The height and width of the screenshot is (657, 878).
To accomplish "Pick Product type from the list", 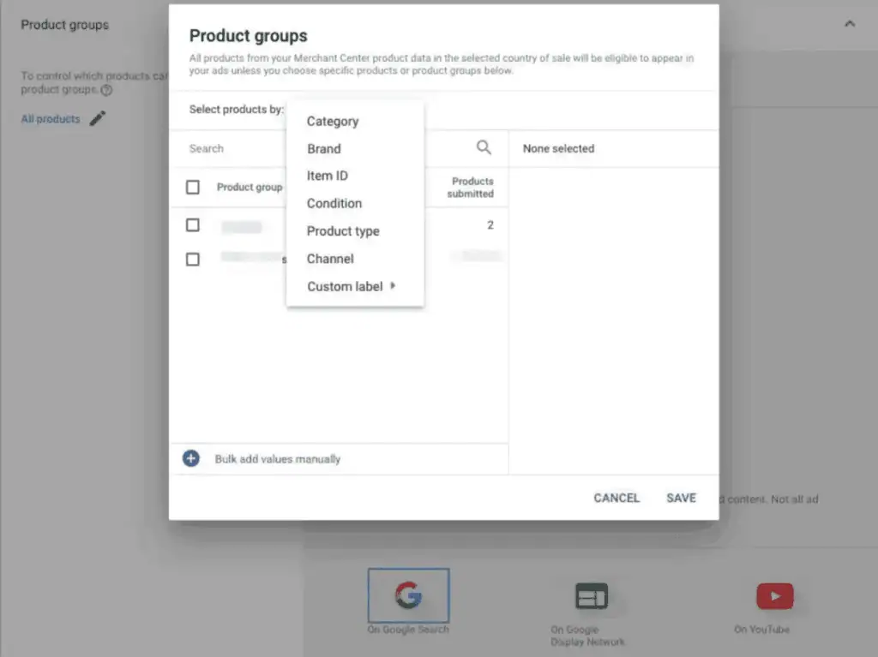I will (343, 231).
